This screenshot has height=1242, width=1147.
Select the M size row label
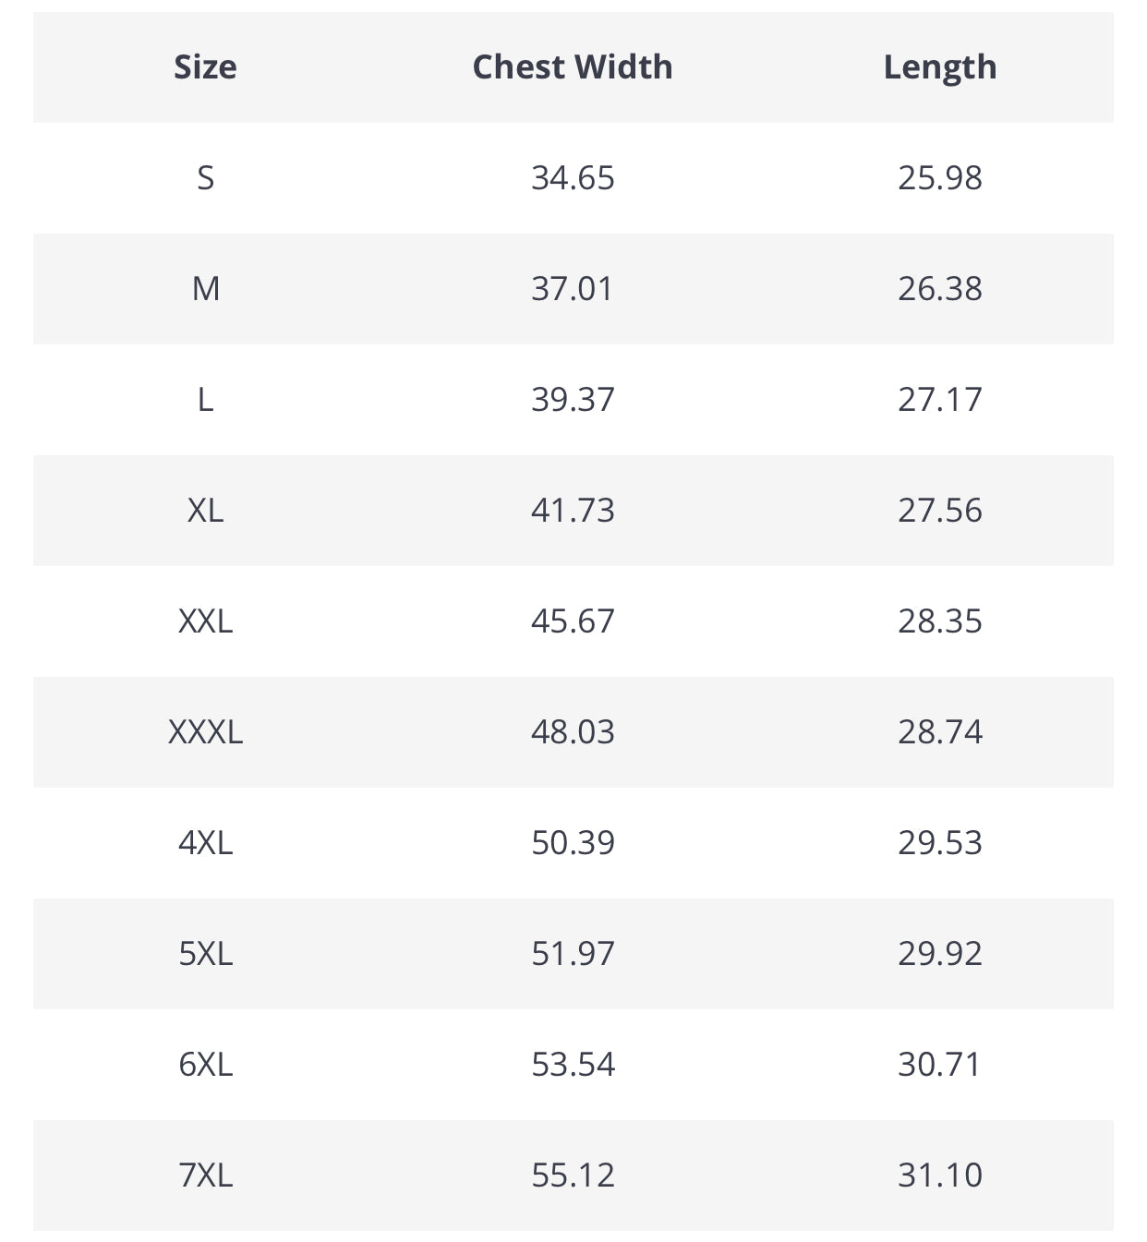pos(205,289)
